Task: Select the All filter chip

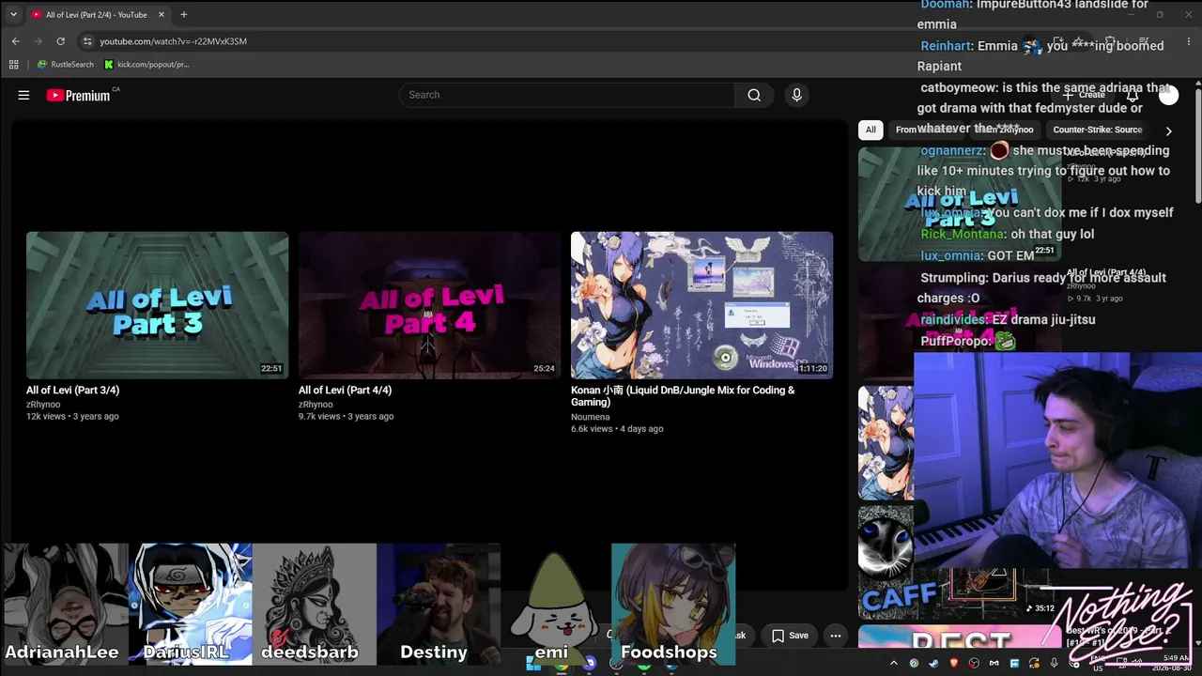Action: point(871,130)
